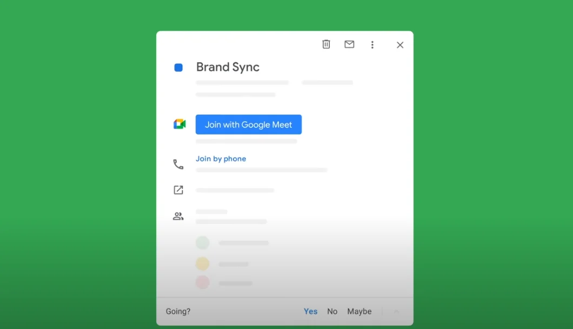Image resolution: width=573 pixels, height=329 pixels.
Task: Select the green guest avatar
Action: (x=202, y=243)
